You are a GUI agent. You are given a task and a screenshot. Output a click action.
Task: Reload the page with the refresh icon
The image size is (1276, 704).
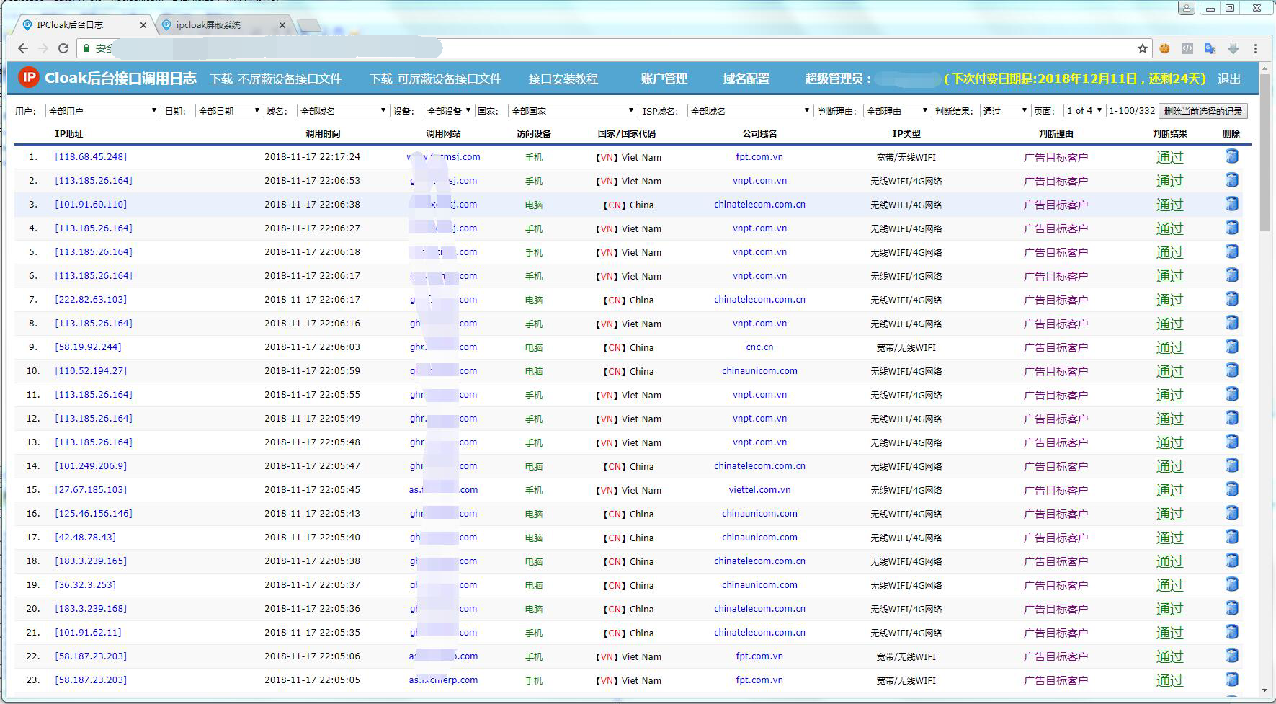tap(63, 48)
